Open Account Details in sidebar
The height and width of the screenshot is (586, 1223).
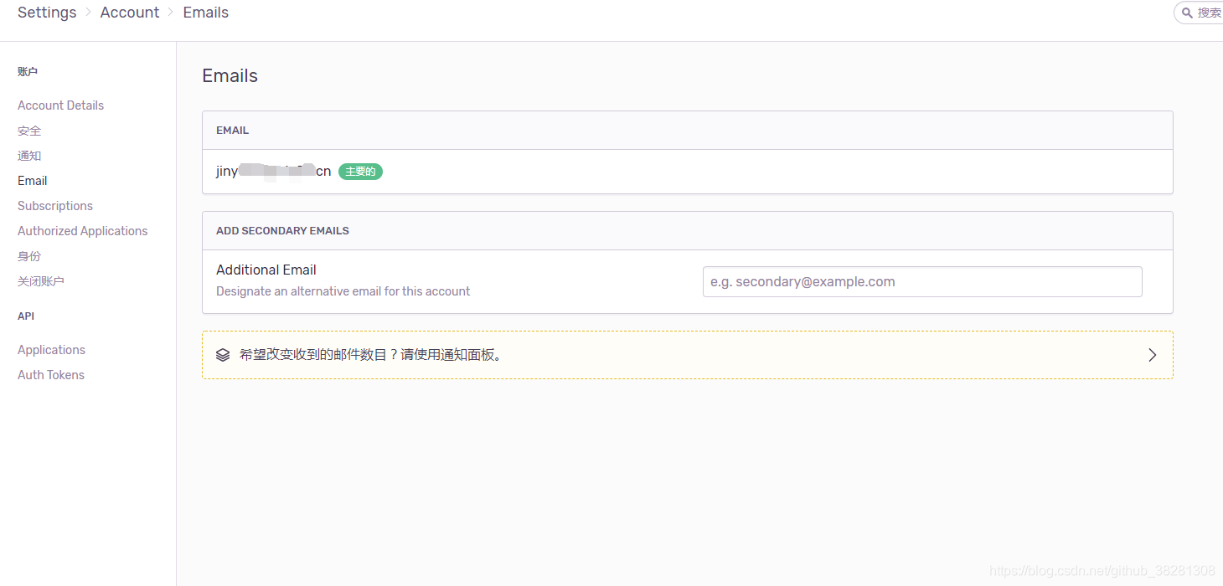point(61,105)
